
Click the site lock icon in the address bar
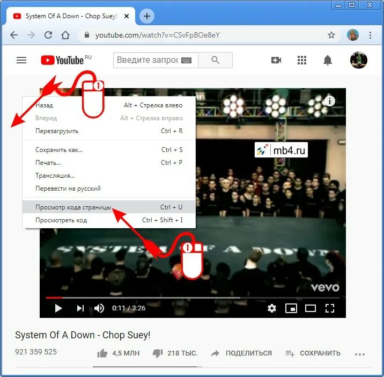(87, 35)
